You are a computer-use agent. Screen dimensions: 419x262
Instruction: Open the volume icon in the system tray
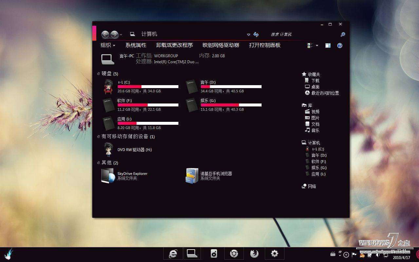[x=377, y=255]
